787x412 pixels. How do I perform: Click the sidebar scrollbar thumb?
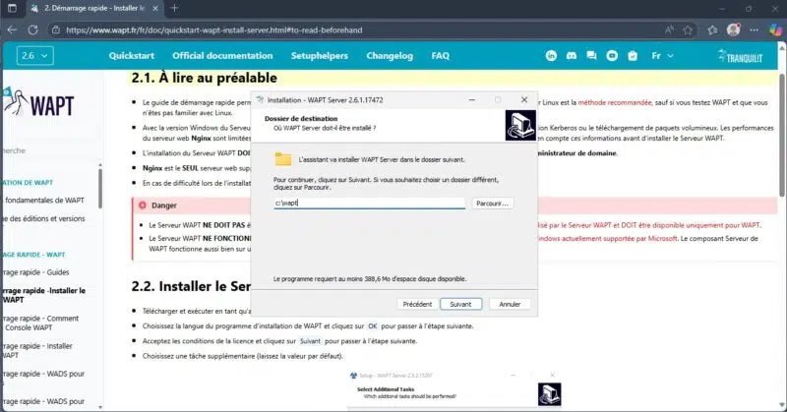[100, 189]
